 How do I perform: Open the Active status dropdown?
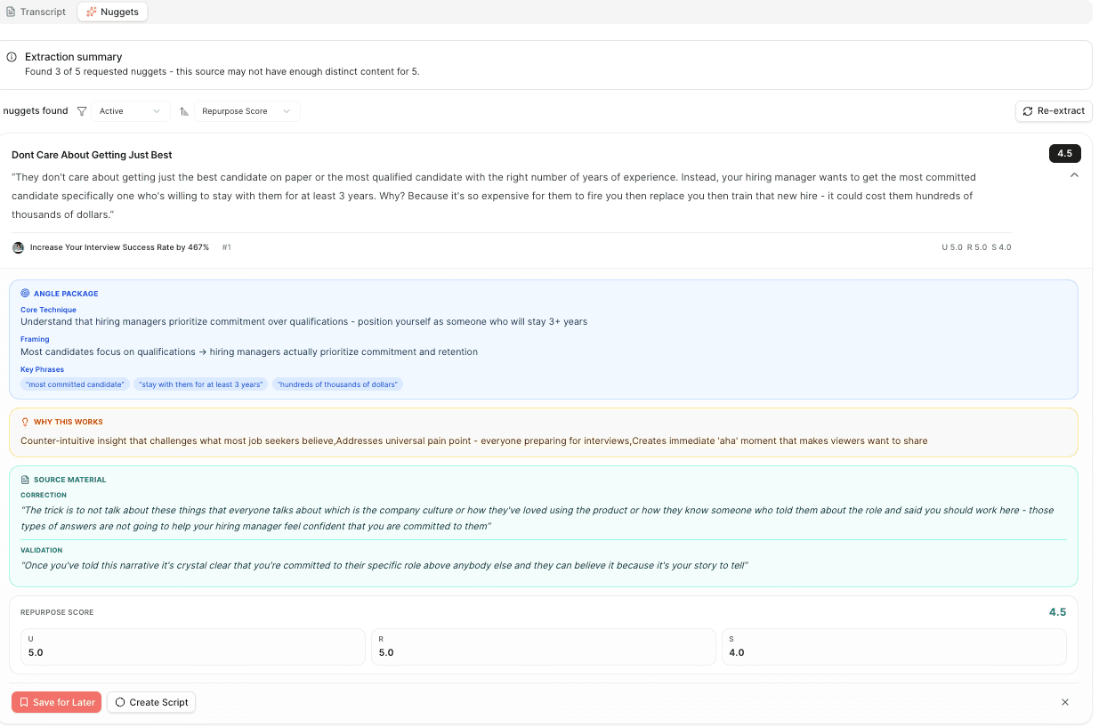click(128, 110)
